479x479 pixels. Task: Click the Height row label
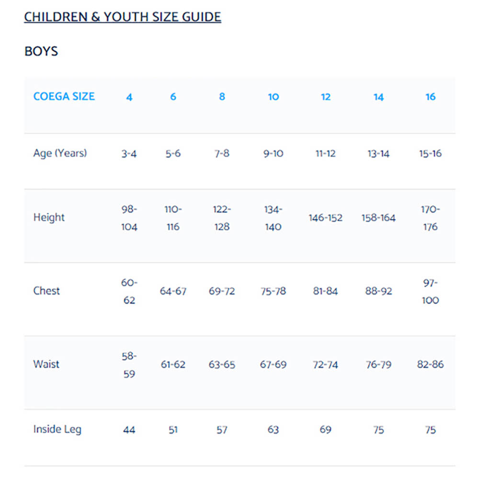click(49, 217)
